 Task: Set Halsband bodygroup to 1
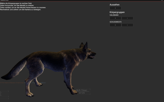pos(127,18)
